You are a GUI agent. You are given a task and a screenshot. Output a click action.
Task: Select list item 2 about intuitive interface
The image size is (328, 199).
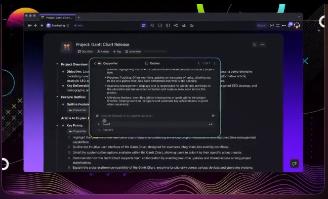pyautogui.click(x=151, y=147)
